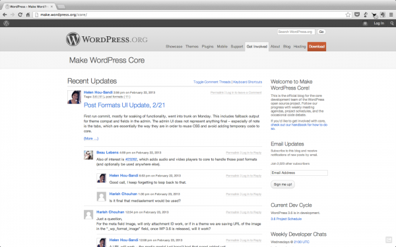Screen dimensions: 396x247
Task: Bookmark this page with the star icon
Action: (x=348, y=14)
